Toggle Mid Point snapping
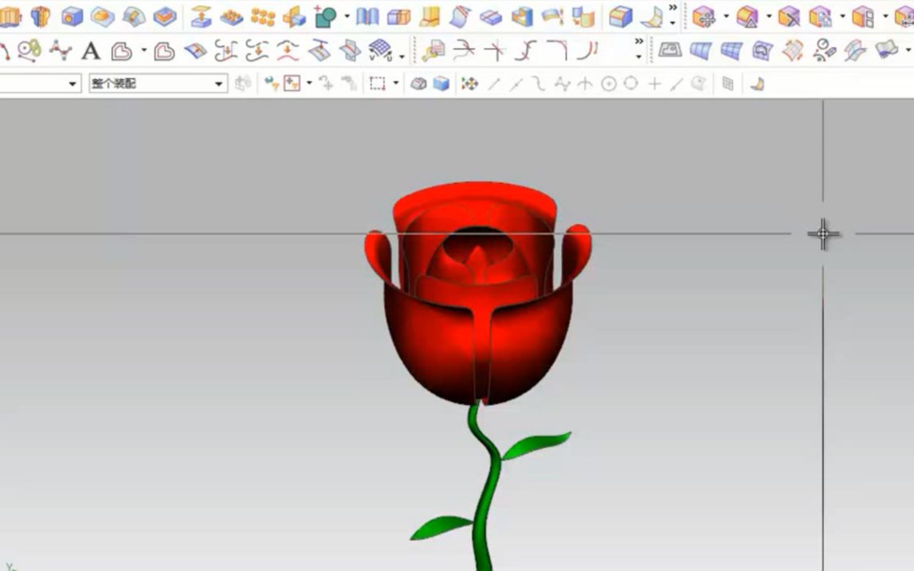The width and height of the screenshot is (914, 571). coord(516,84)
